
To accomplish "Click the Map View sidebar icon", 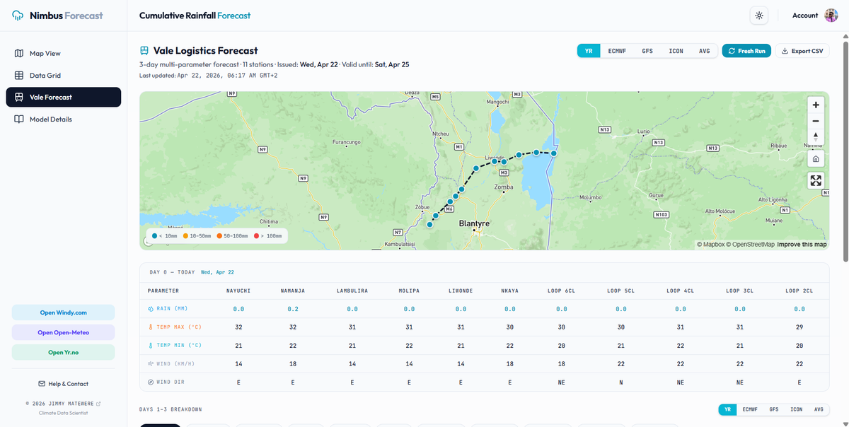I will tap(19, 54).
